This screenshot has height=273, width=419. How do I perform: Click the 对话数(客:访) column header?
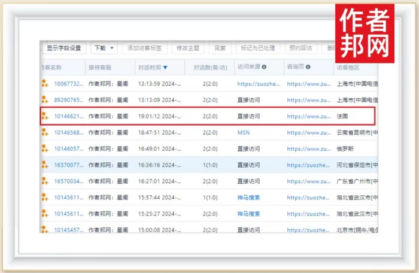(x=207, y=67)
